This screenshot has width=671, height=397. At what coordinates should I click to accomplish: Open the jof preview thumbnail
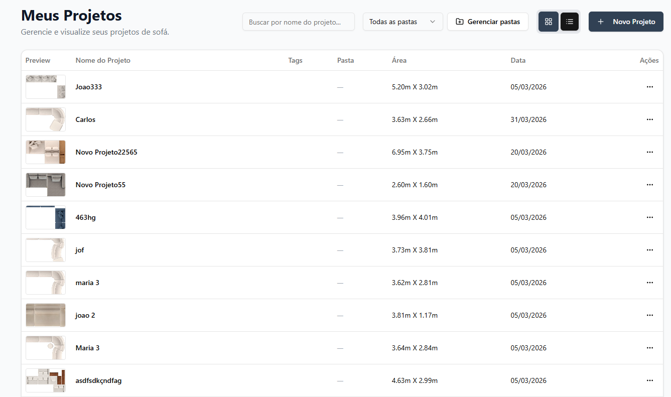46,250
